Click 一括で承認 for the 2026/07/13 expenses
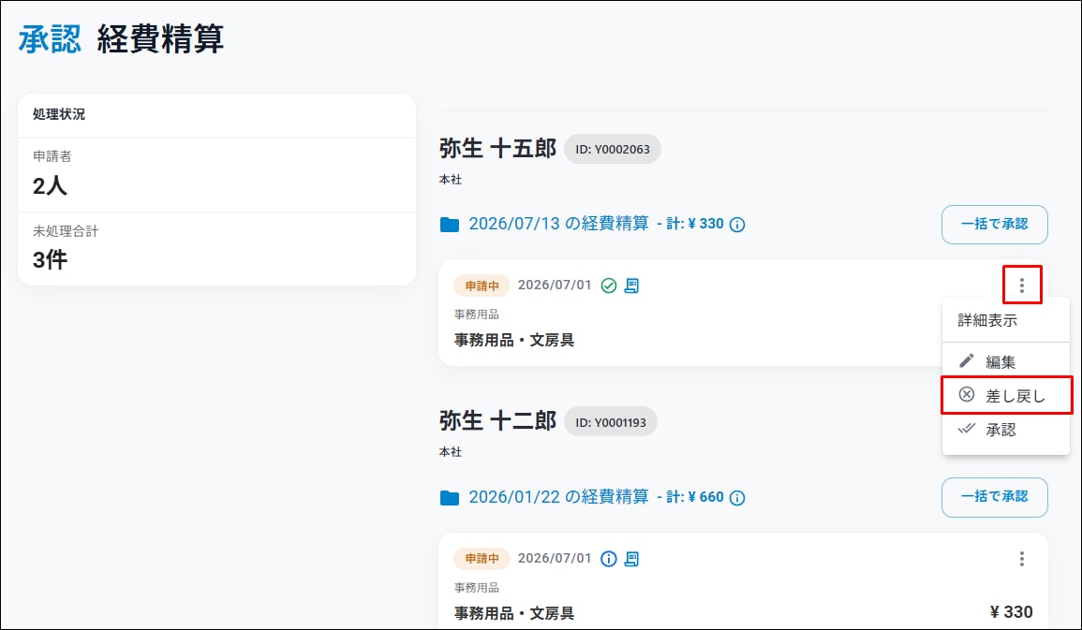Viewport: 1082px width, 630px height. (994, 224)
